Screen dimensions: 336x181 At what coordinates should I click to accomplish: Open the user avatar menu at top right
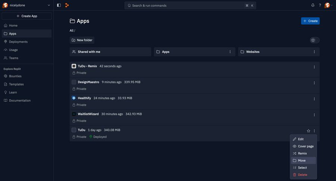tap(329, 5)
